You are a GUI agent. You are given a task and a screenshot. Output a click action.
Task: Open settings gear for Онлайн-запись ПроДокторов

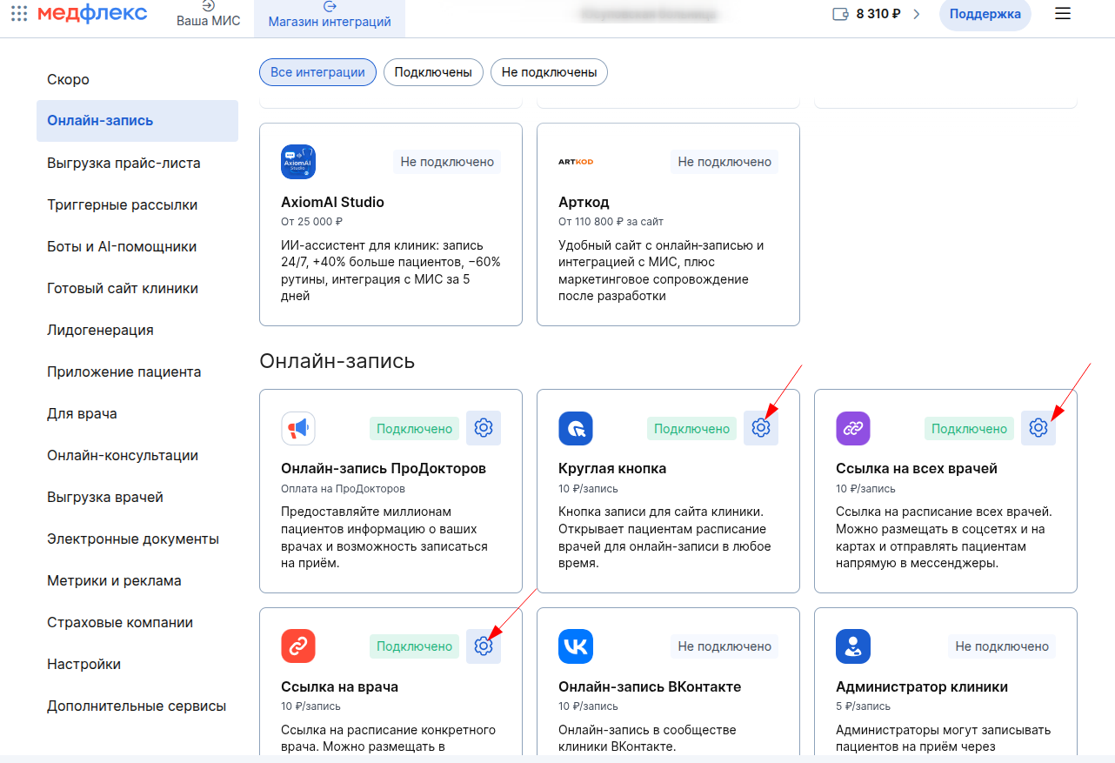(484, 428)
